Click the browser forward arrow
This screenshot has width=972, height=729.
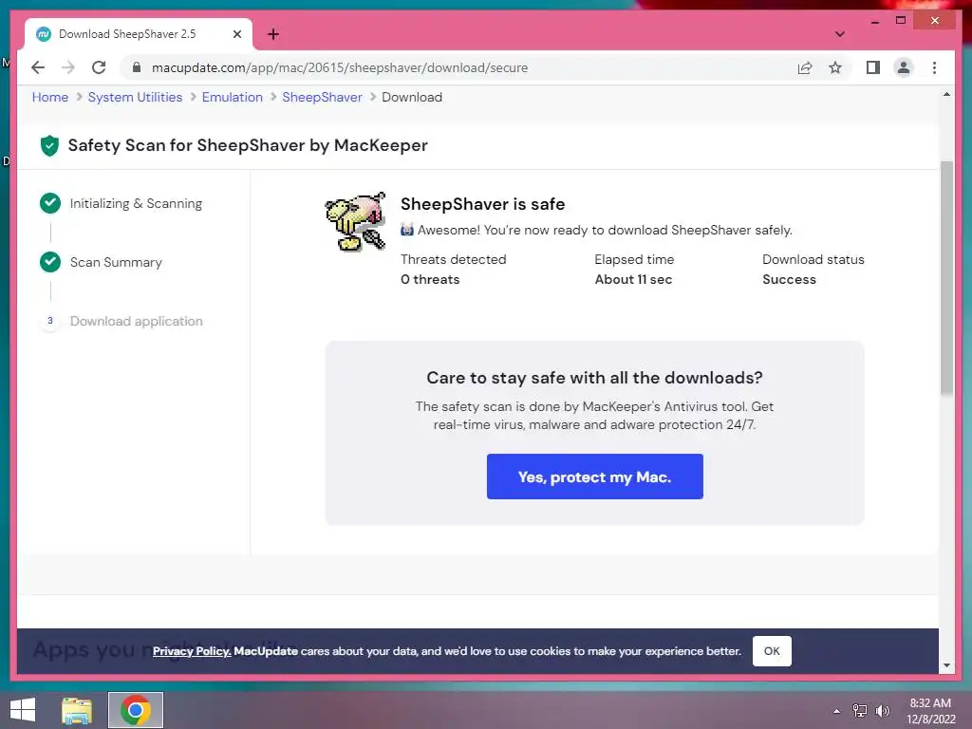[x=68, y=67]
